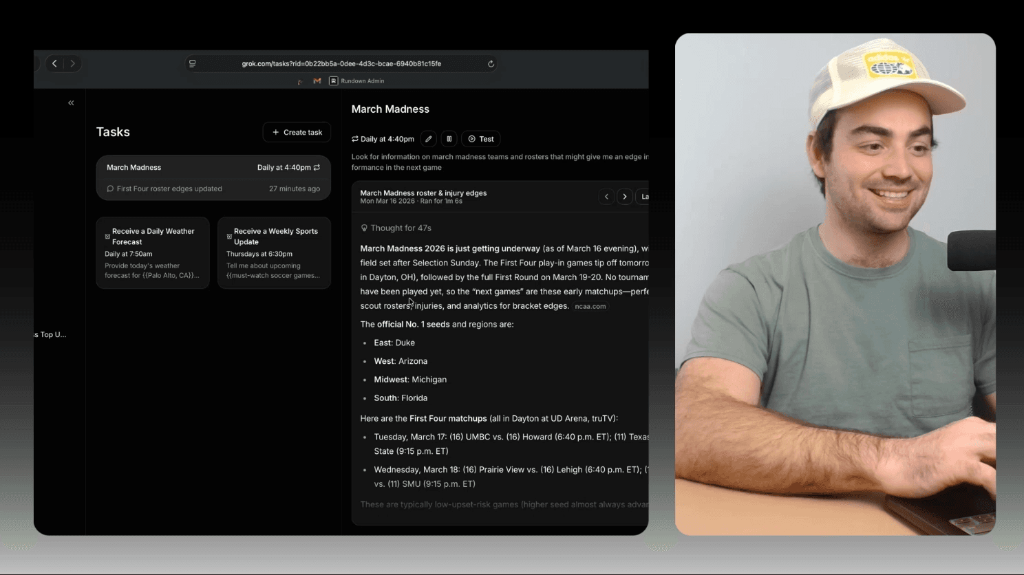This screenshot has height=575, width=1024.
Task: Collapse the sidebar using the double-chevron
Action: 70,102
